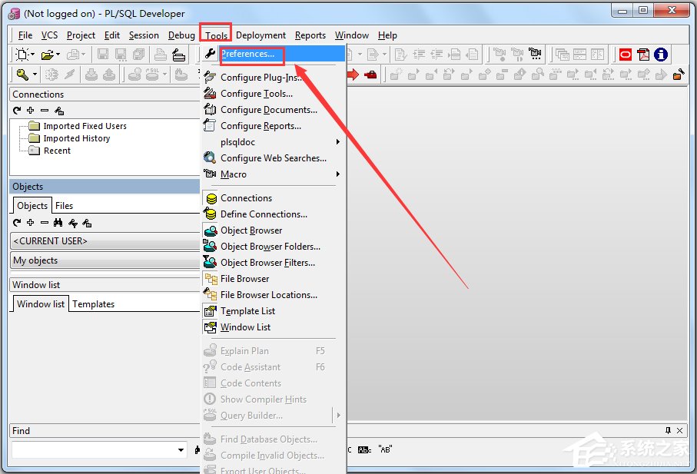Choose Configure Tools... menu entry

point(274,94)
